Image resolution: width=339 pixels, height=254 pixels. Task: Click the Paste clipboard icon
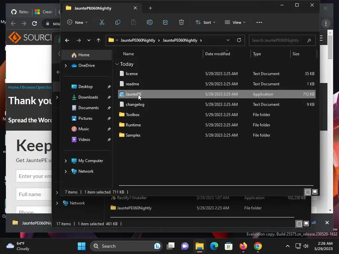coord(134,22)
